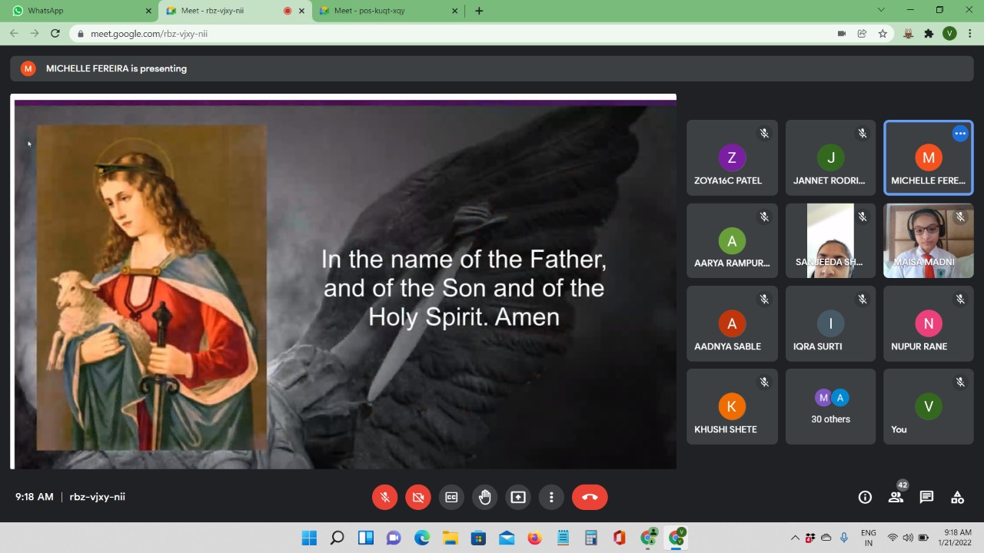Viewport: 984px width, 553px height.
Task: Raise your hand in the meeting
Action: pyautogui.click(x=485, y=497)
